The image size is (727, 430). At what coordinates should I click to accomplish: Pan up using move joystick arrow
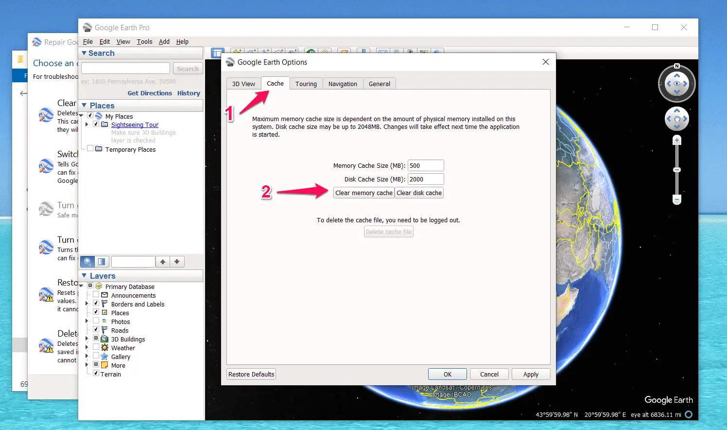coord(677,111)
